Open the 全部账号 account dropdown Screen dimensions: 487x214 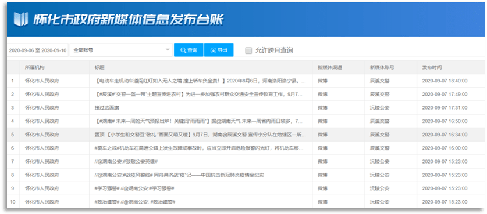[x=121, y=50]
